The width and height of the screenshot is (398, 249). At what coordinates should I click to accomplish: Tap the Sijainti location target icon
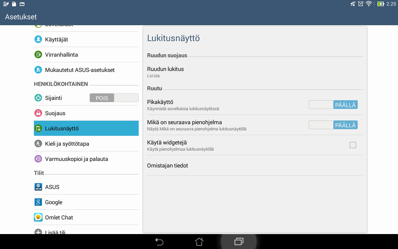[x=38, y=98]
